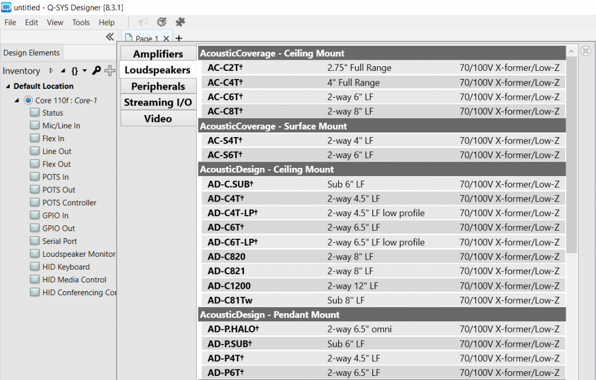Add a new page with plus button

tap(179, 38)
